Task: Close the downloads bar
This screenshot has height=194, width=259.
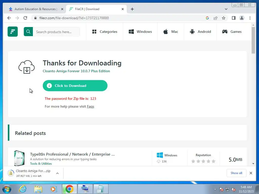Action: (251, 173)
